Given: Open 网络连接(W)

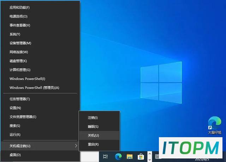Looking at the screenshot, I should [x=40, y=52].
